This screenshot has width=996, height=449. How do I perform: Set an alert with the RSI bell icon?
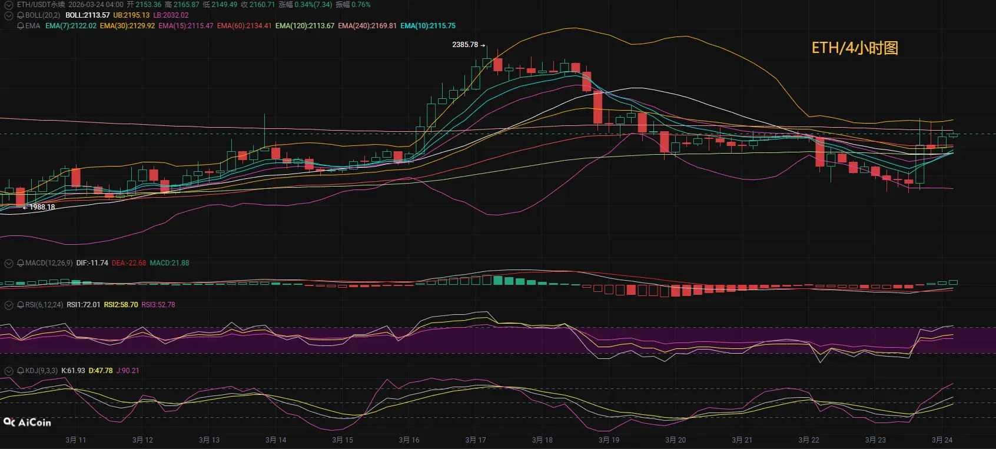click(x=21, y=305)
